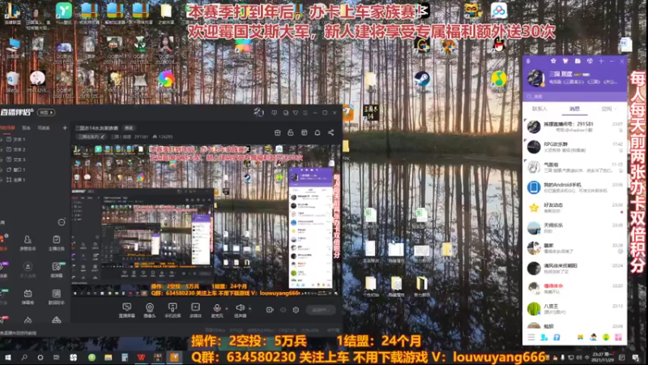Open the 数据助手 tool
This screenshot has height=365, width=648.
(56, 297)
